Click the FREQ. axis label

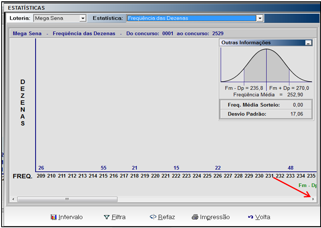point(22,176)
